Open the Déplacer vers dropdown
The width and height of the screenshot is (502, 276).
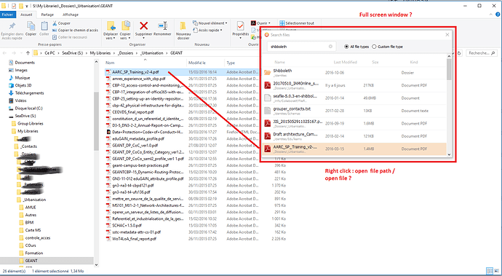pyautogui.click(x=111, y=36)
